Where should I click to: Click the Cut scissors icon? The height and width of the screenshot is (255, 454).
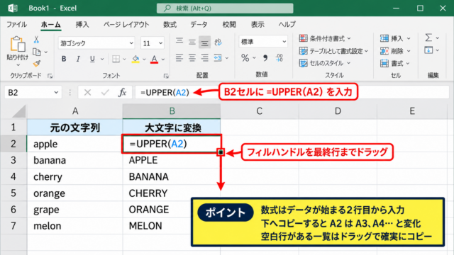pyautogui.click(x=36, y=40)
